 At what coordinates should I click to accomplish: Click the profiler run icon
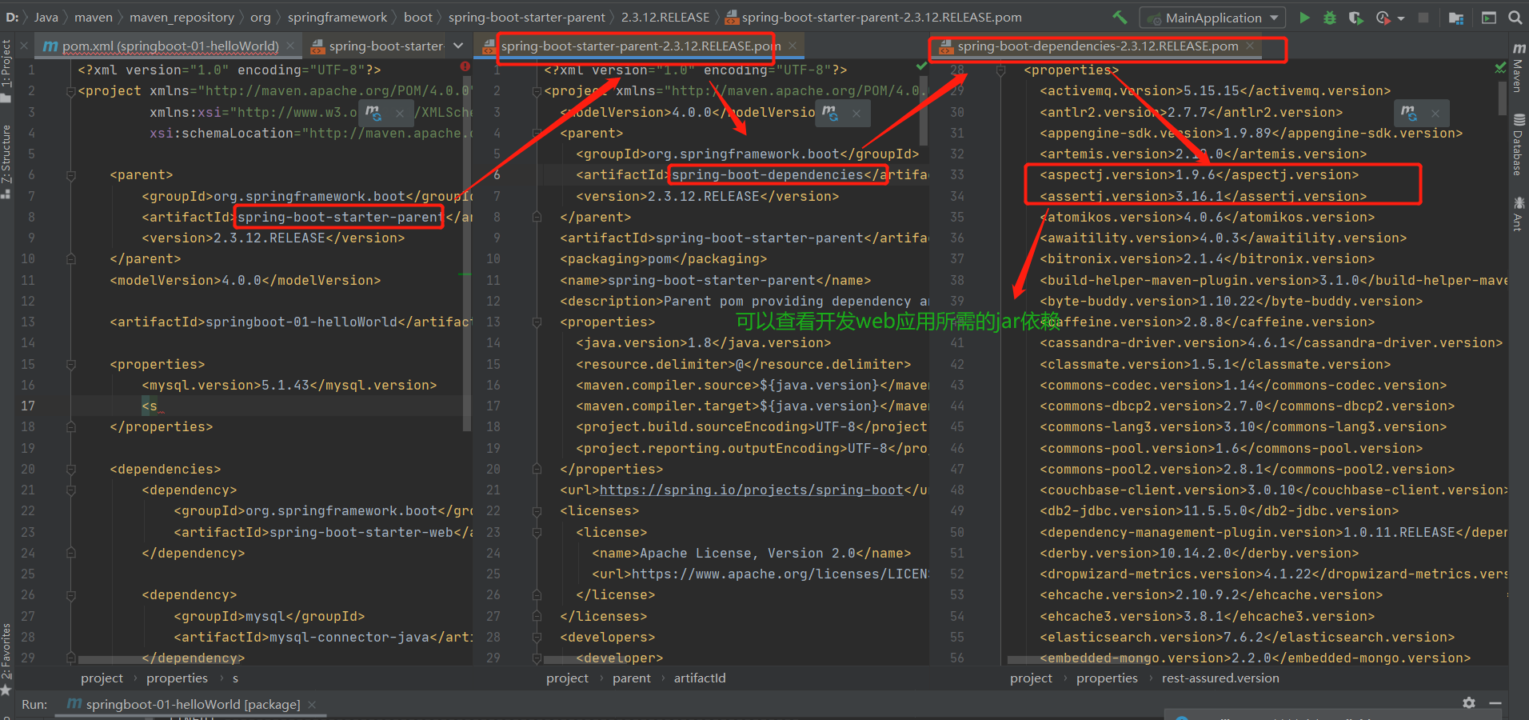pos(1383,17)
